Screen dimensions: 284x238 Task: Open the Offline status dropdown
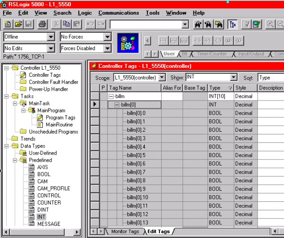pyautogui.click(x=51, y=37)
